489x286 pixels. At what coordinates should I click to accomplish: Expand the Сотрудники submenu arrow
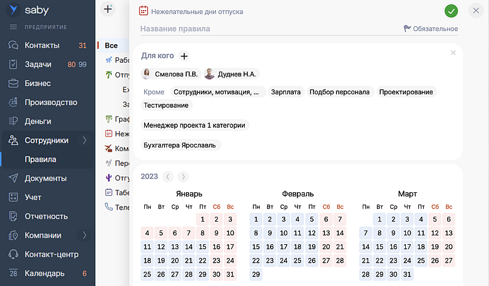tap(84, 140)
